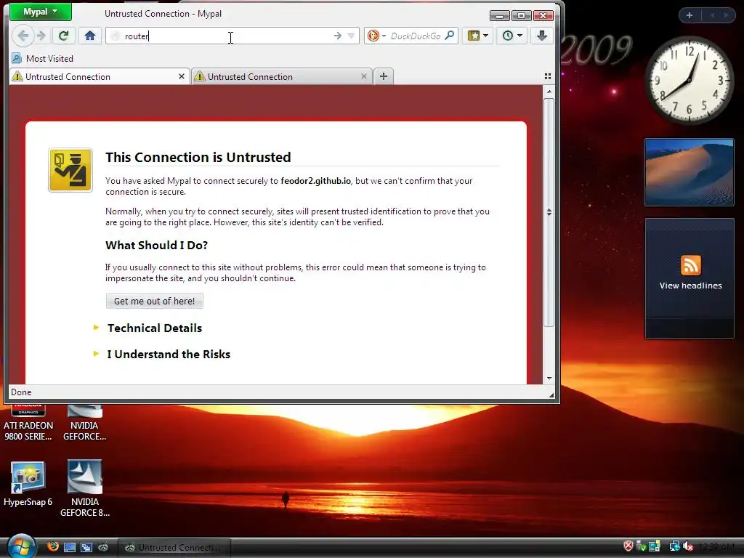Click the DuckDuckGo search field
Screen dimensions: 744x558
coord(416,36)
